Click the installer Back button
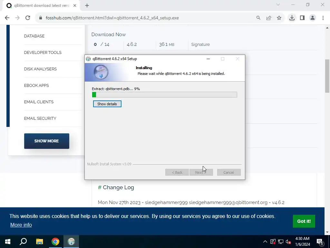This screenshot has width=330, height=248. click(x=177, y=172)
